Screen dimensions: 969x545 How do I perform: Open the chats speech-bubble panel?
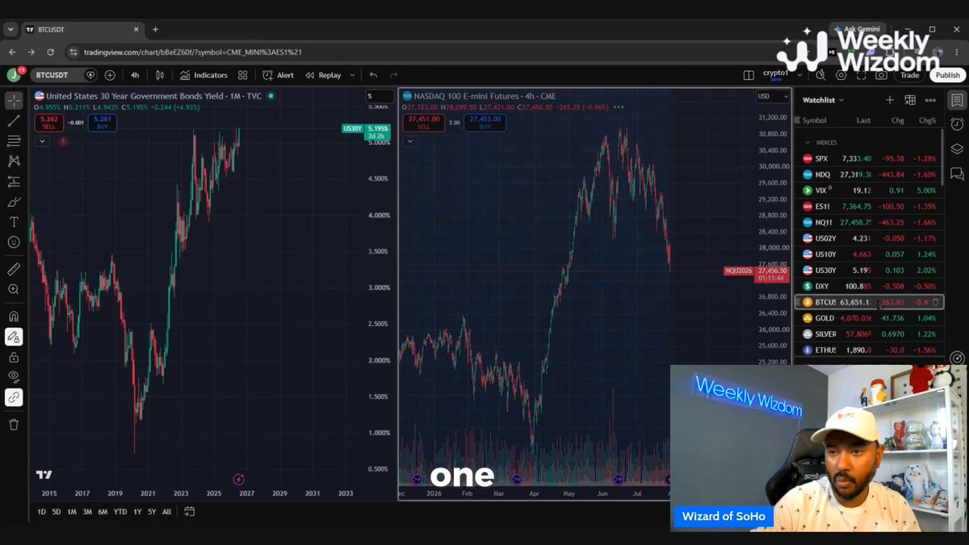[957, 173]
